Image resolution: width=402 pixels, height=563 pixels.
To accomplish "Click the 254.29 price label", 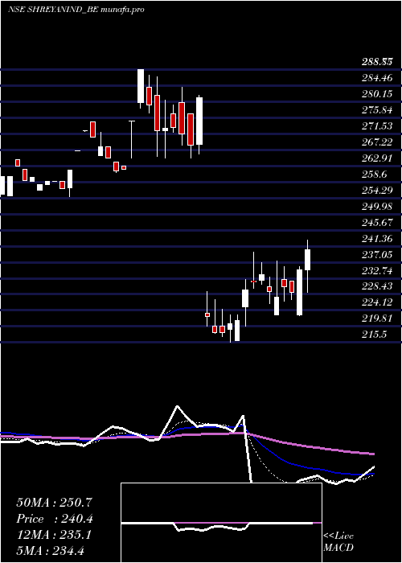I will coord(376,191).
